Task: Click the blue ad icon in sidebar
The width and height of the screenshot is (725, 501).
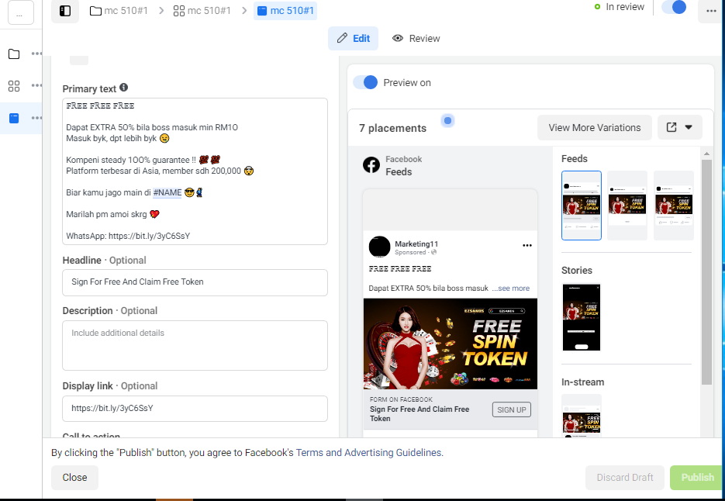Action: click(x=14, y=118)
